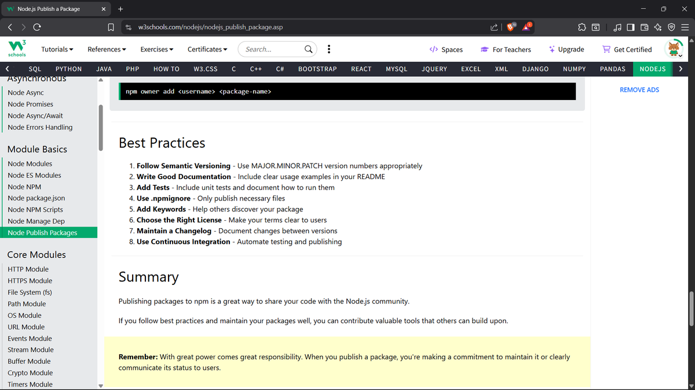The width and height of the screenshot is (695, 390).
Task: Open the browser hamburger menu
Action: coord(685,27)
